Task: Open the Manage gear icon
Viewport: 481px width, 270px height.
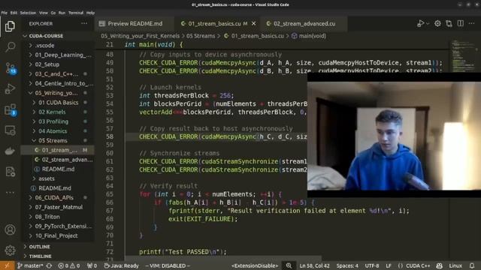Action: point(10,250)
